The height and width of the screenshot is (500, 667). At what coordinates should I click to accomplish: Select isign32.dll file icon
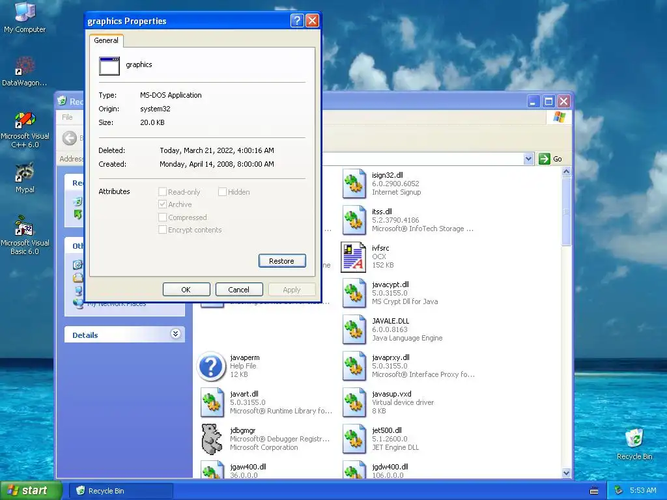point(354,184)
